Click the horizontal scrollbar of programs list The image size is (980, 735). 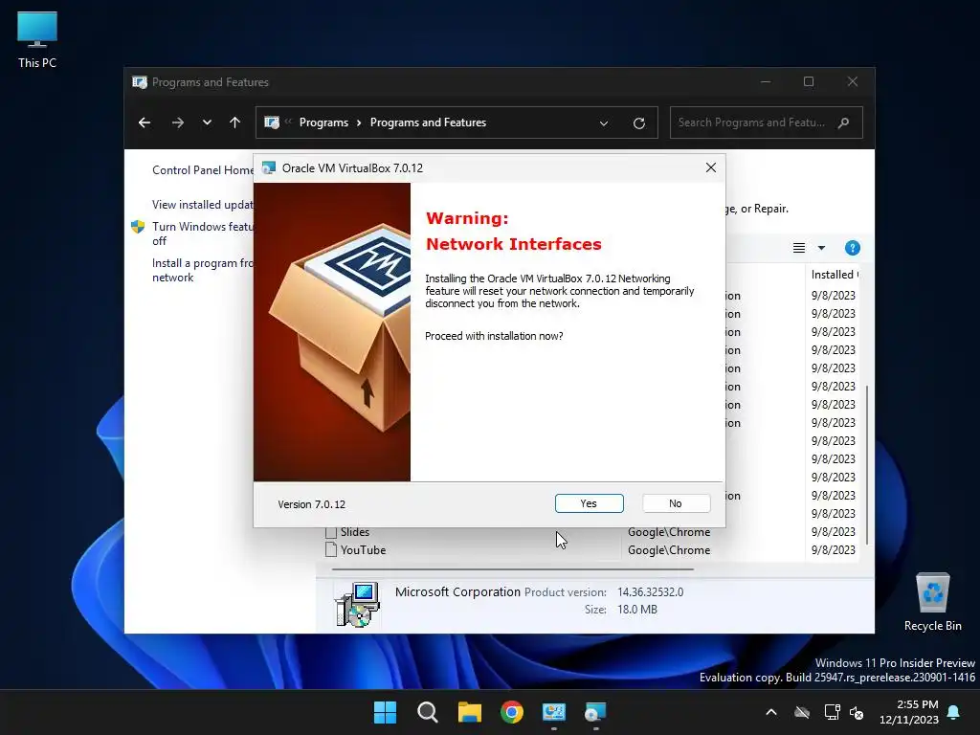(x=513, y=569)
